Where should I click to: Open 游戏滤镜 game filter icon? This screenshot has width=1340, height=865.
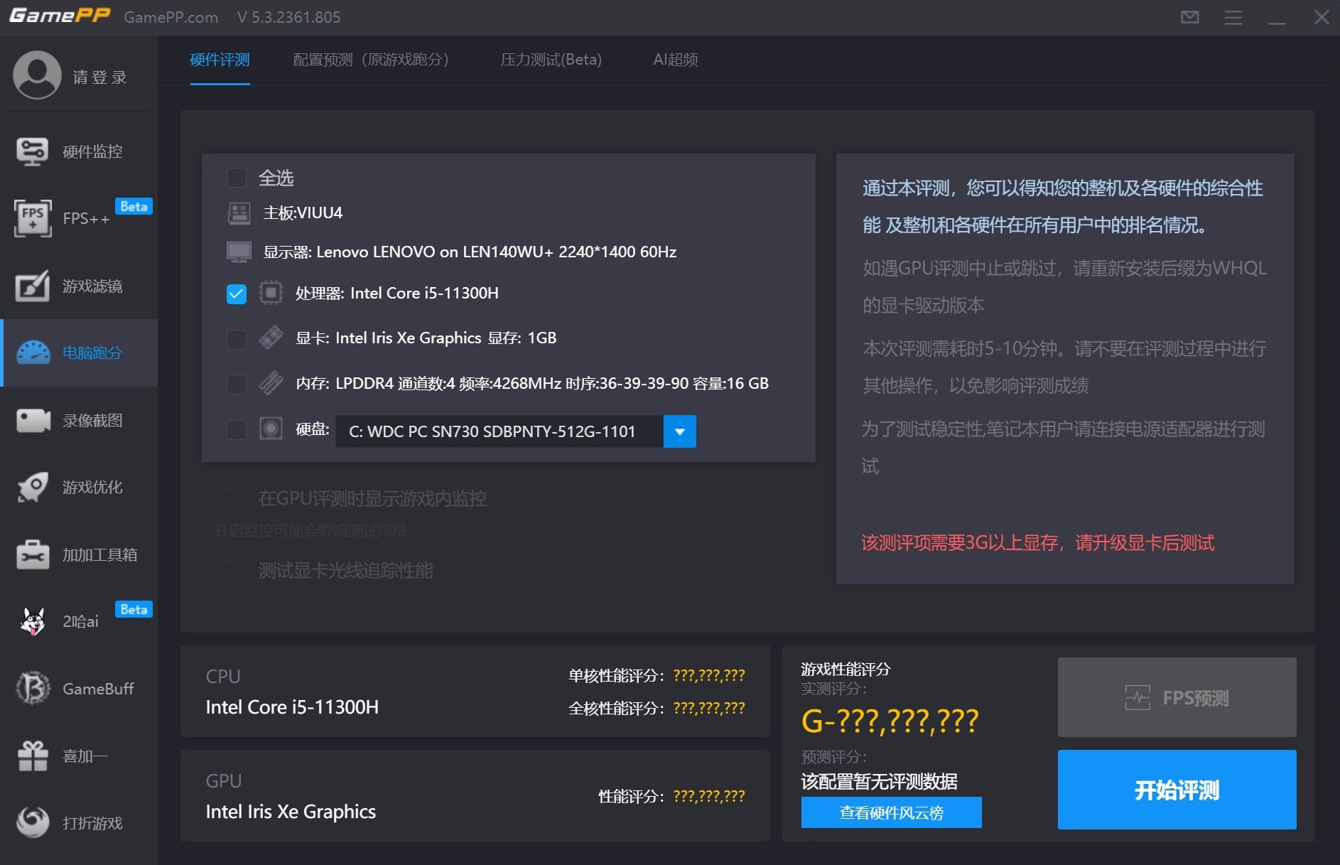[33, 286]
